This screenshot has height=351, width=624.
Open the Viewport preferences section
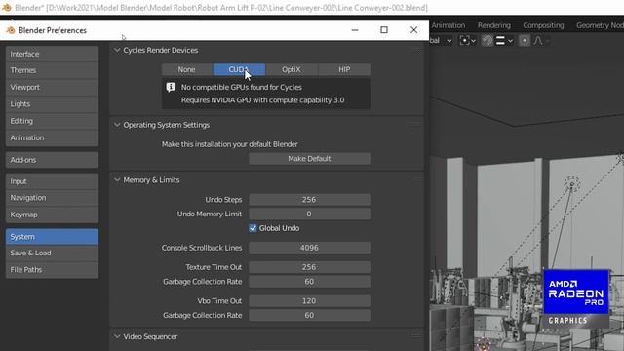coord(52,87)
